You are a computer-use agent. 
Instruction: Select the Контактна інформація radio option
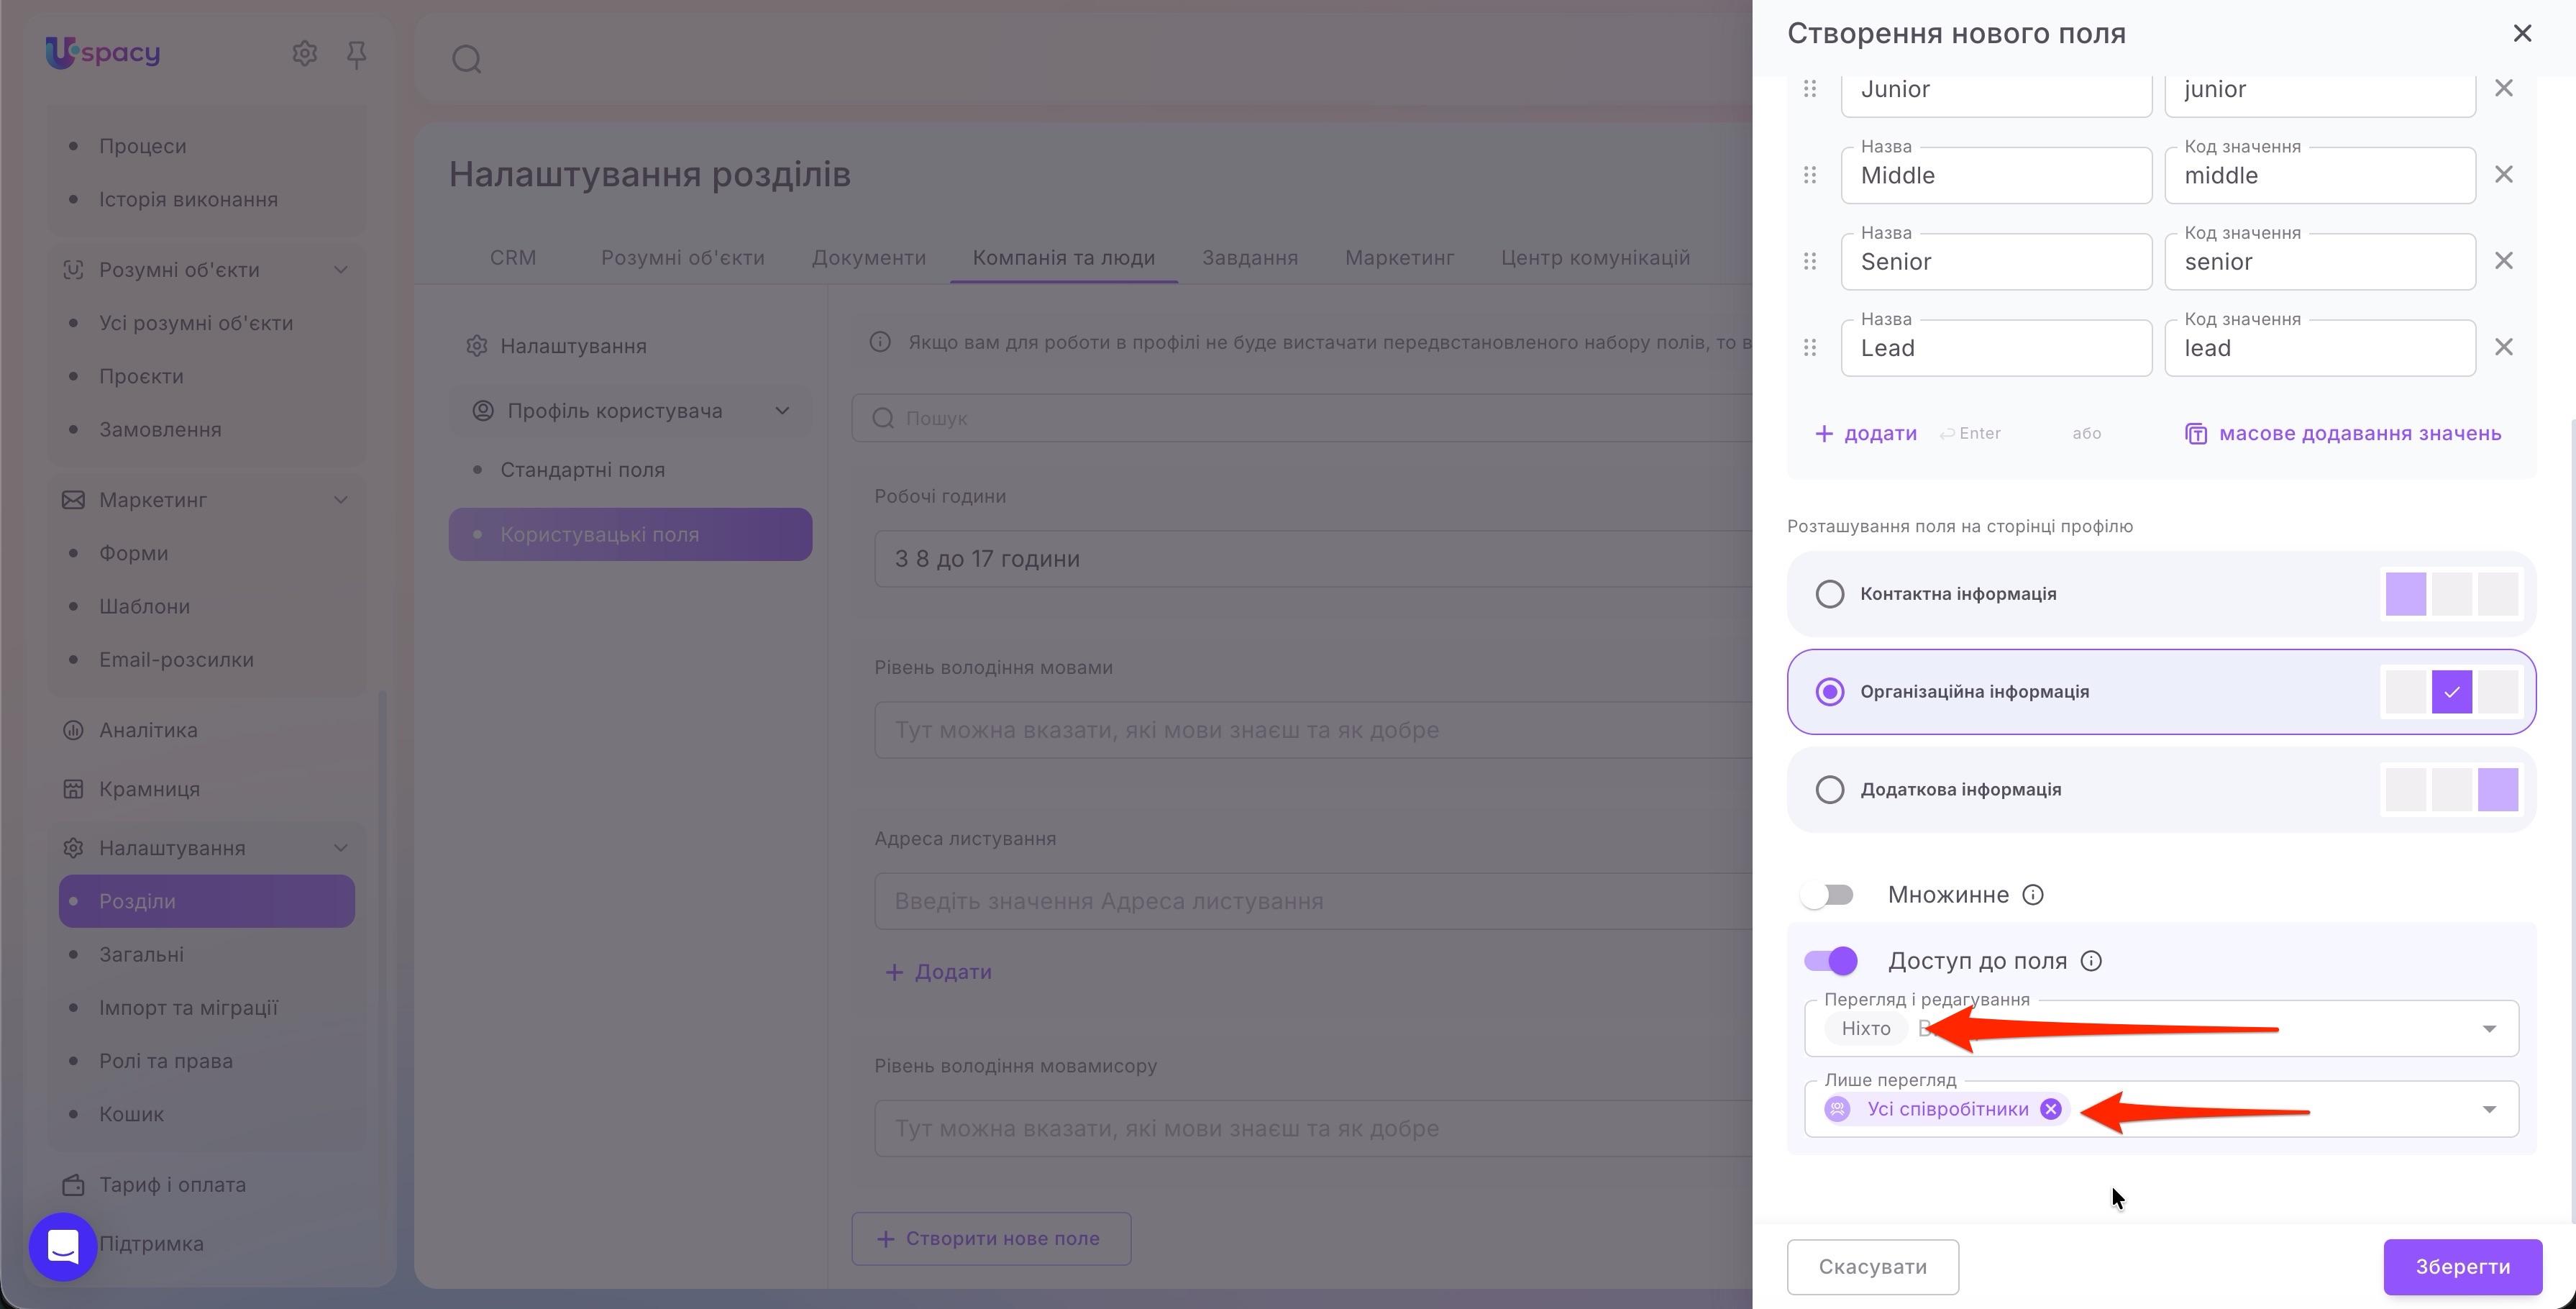[1829, 594]
